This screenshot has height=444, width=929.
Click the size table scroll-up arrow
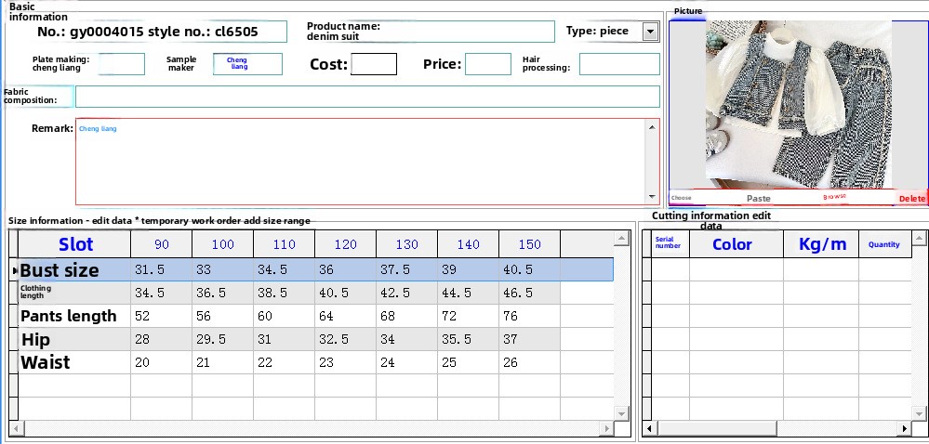pos(620,239)
